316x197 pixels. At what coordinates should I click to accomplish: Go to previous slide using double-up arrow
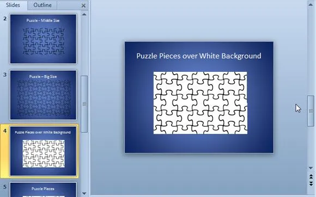[311, 177]
